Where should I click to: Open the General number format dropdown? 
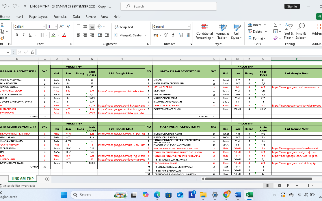click(189, 27)
